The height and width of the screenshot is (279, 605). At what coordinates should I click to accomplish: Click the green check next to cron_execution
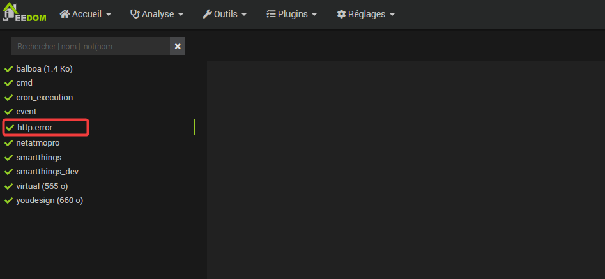[x=8, y=98]
